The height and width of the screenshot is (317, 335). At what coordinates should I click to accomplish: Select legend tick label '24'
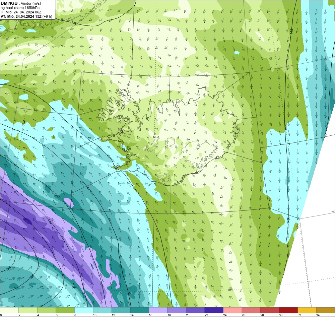[225, 315]
